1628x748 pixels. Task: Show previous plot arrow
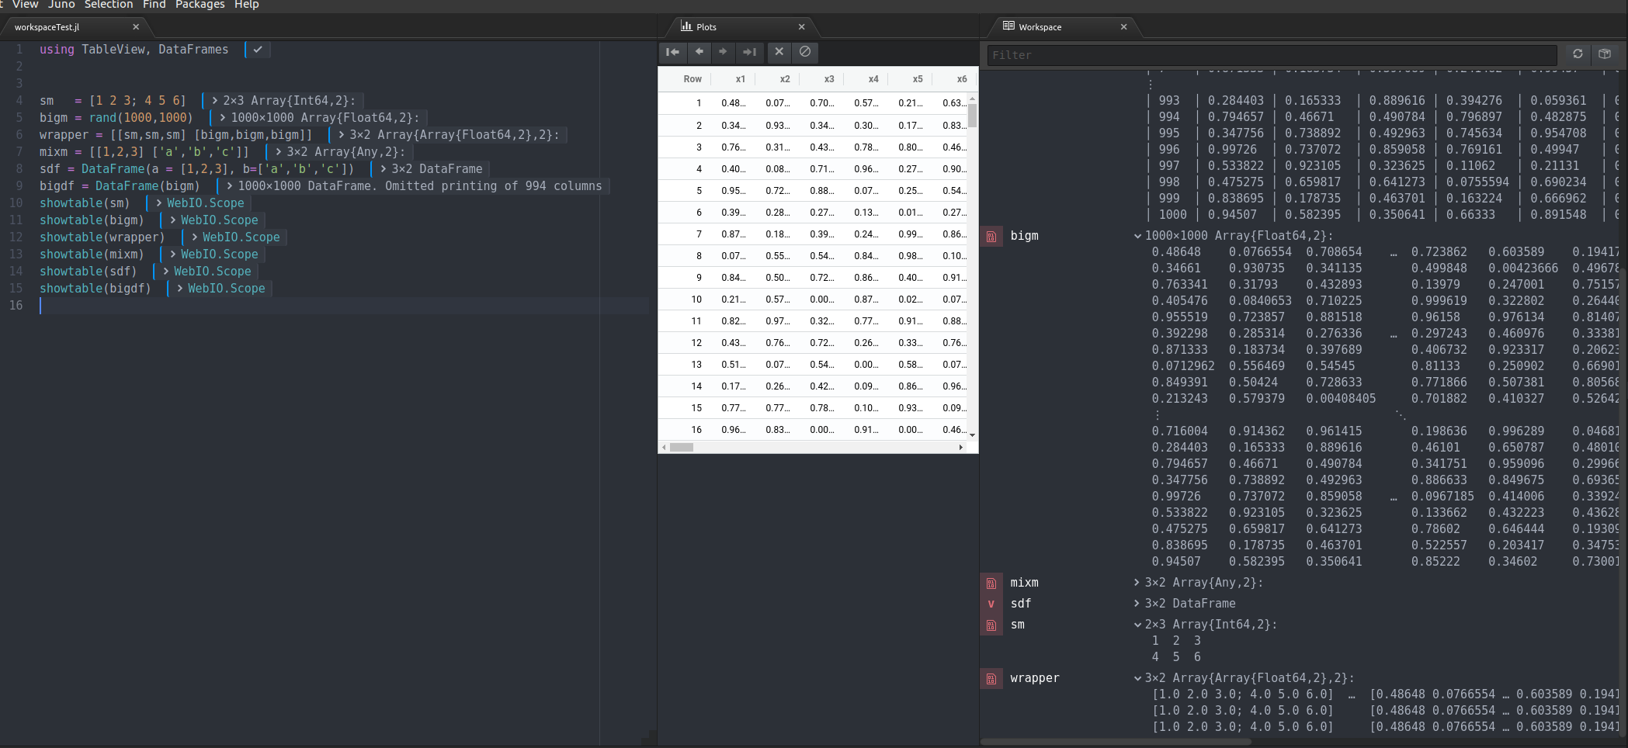point(699,52)
